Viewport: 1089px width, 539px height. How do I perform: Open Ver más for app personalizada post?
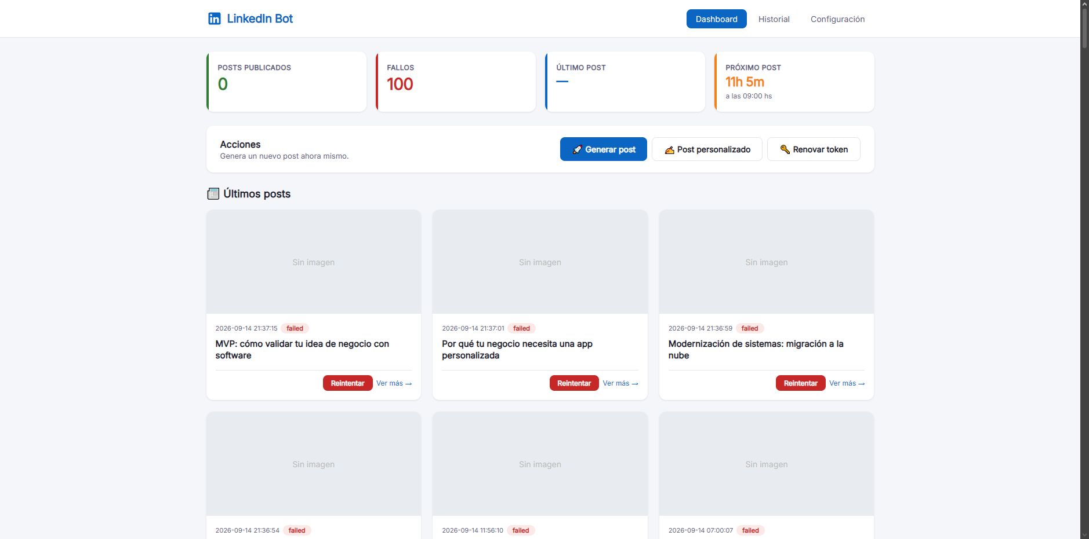tap(620, 383)
